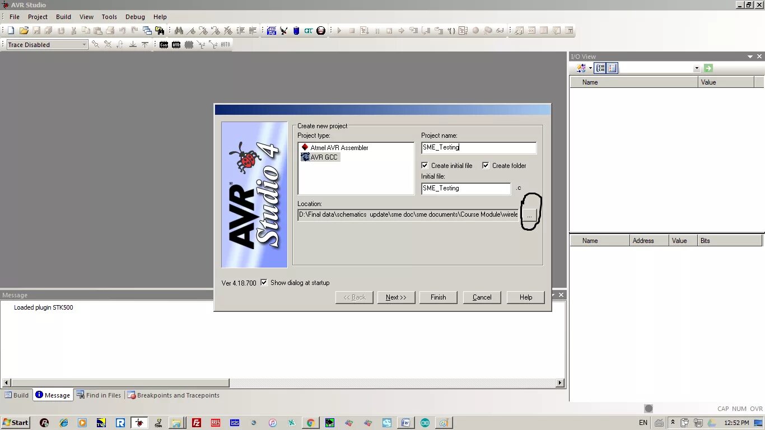765x430 pixels.
Task: Click the blue AVR device toolbar icon
Action: (271, 31)
